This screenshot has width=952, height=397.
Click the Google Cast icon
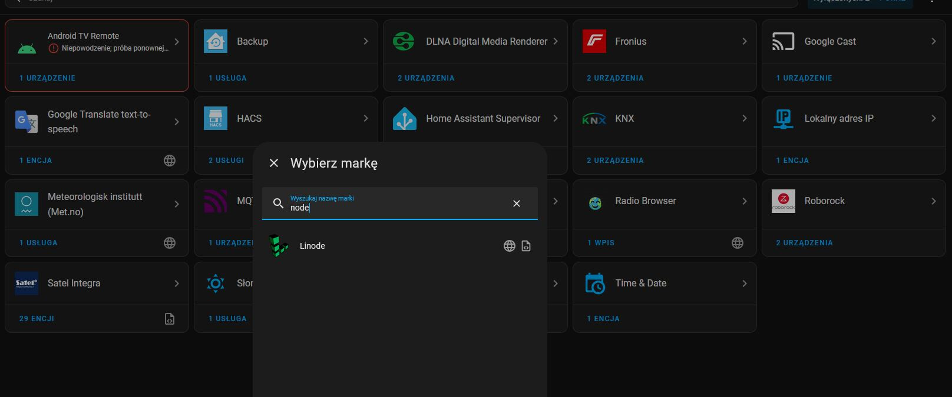(784, 41)
